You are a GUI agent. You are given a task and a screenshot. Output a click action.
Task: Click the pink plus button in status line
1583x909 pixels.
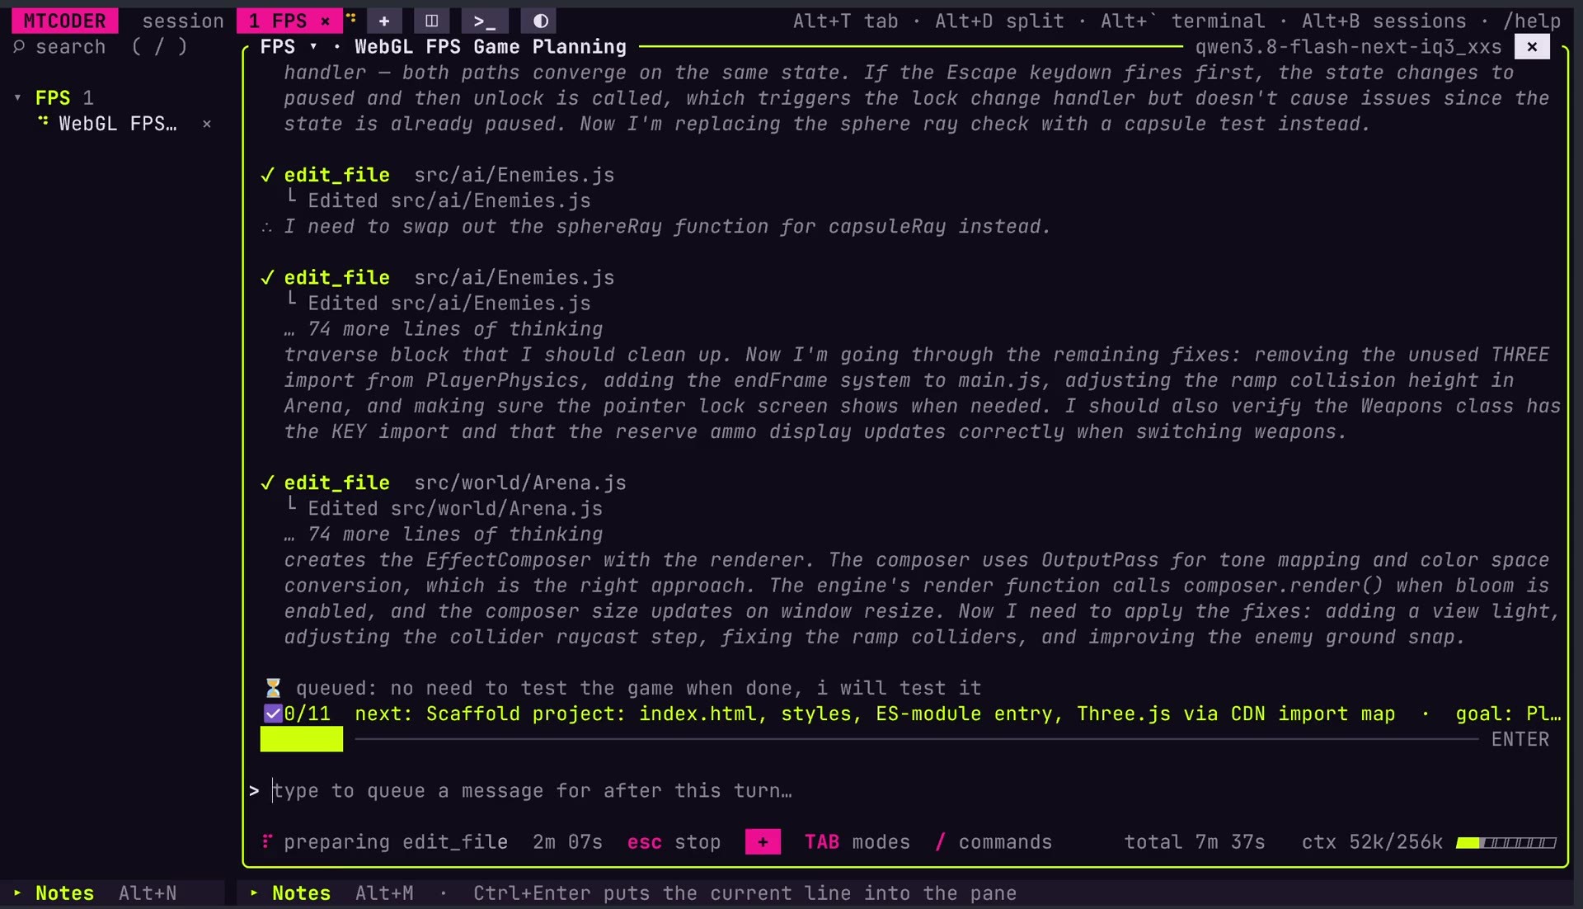[763, 841]
